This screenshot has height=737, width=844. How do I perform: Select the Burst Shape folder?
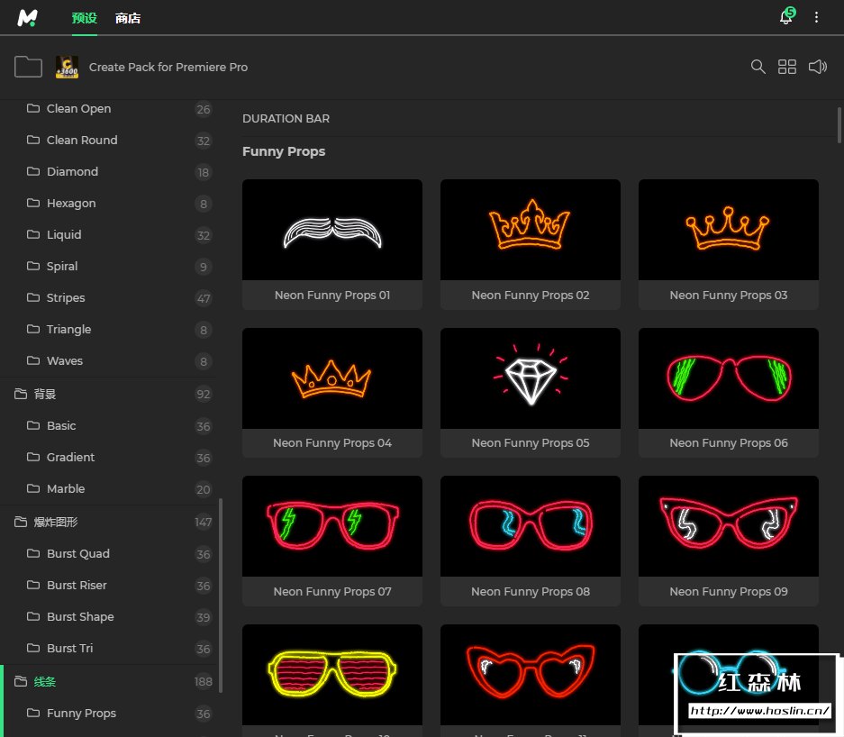(80, 616)
